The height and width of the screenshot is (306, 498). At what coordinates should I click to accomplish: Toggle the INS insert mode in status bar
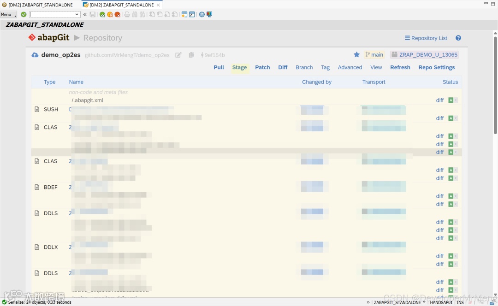click(460, 302)
